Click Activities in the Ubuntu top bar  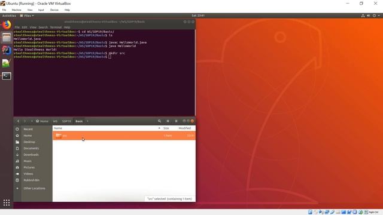click(9, 16)
